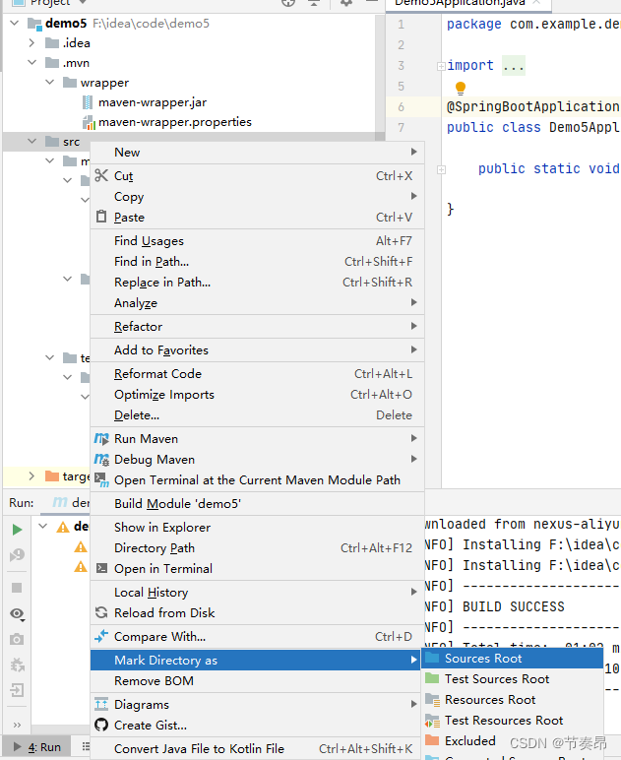Click the @SpringBootApplication annotation
This screenshot has width=621, height=760.
point(532,106)
